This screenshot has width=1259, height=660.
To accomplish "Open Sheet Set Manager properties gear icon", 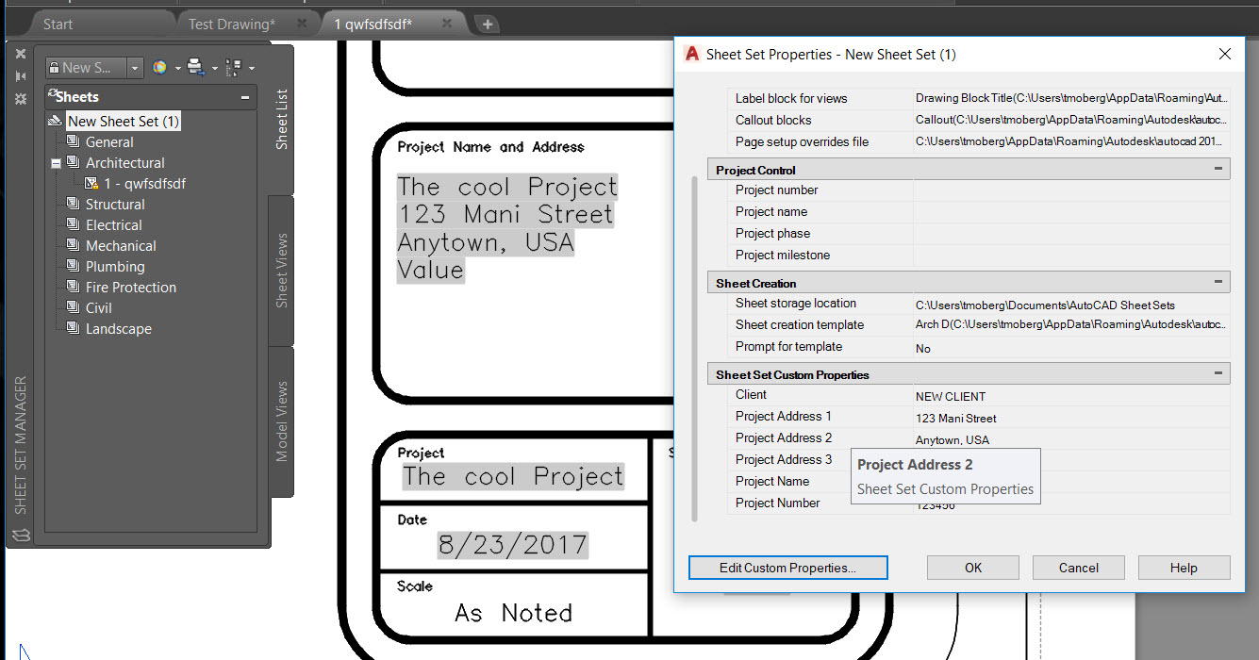I will 20,97.
